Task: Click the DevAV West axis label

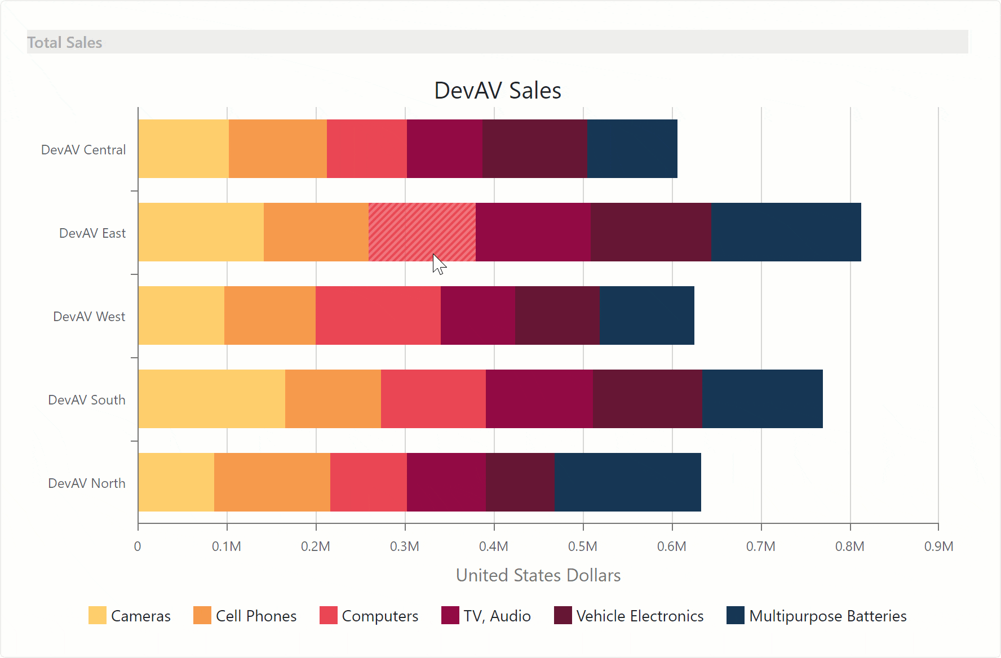Action: [x=89, y=316]
